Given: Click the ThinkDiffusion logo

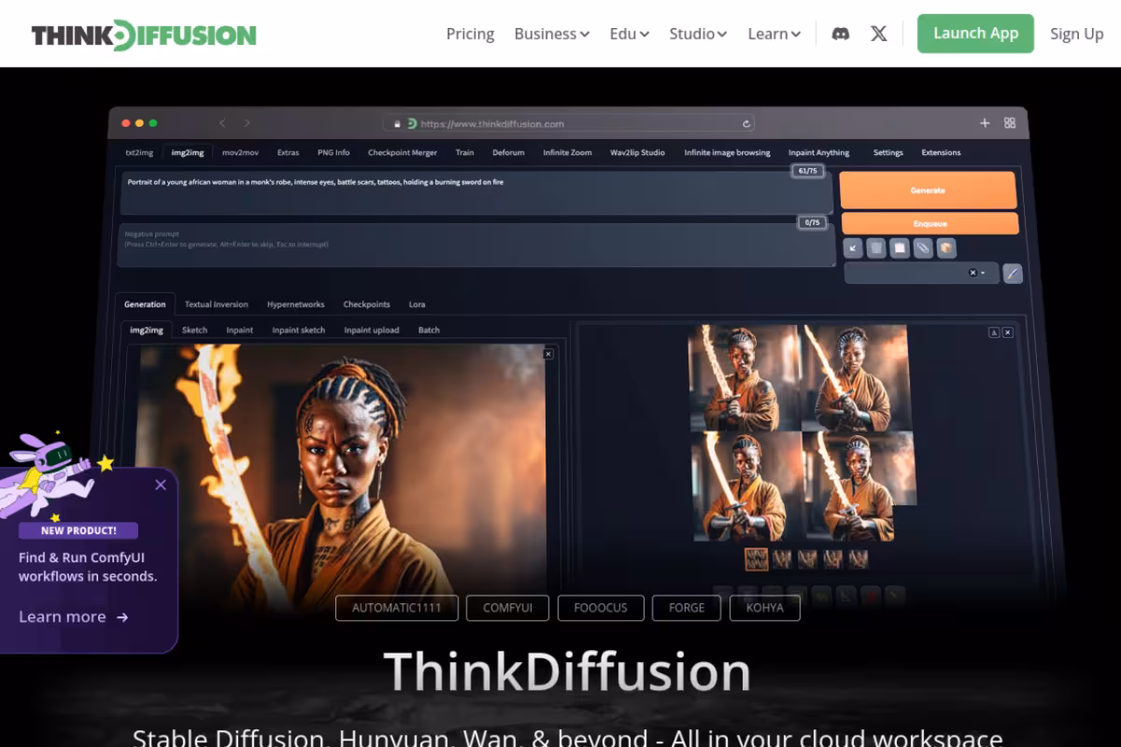Looking at the screenshot, I should click(144, 35).
